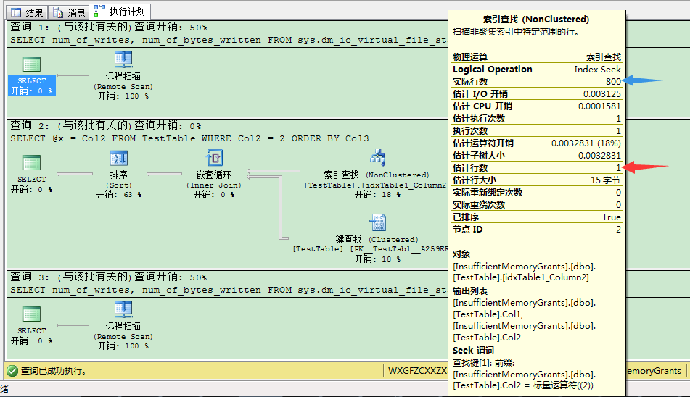Click the SELECT operator icon in query 2
This screenshot has width=690, height=397.
[x=32, y=163]
